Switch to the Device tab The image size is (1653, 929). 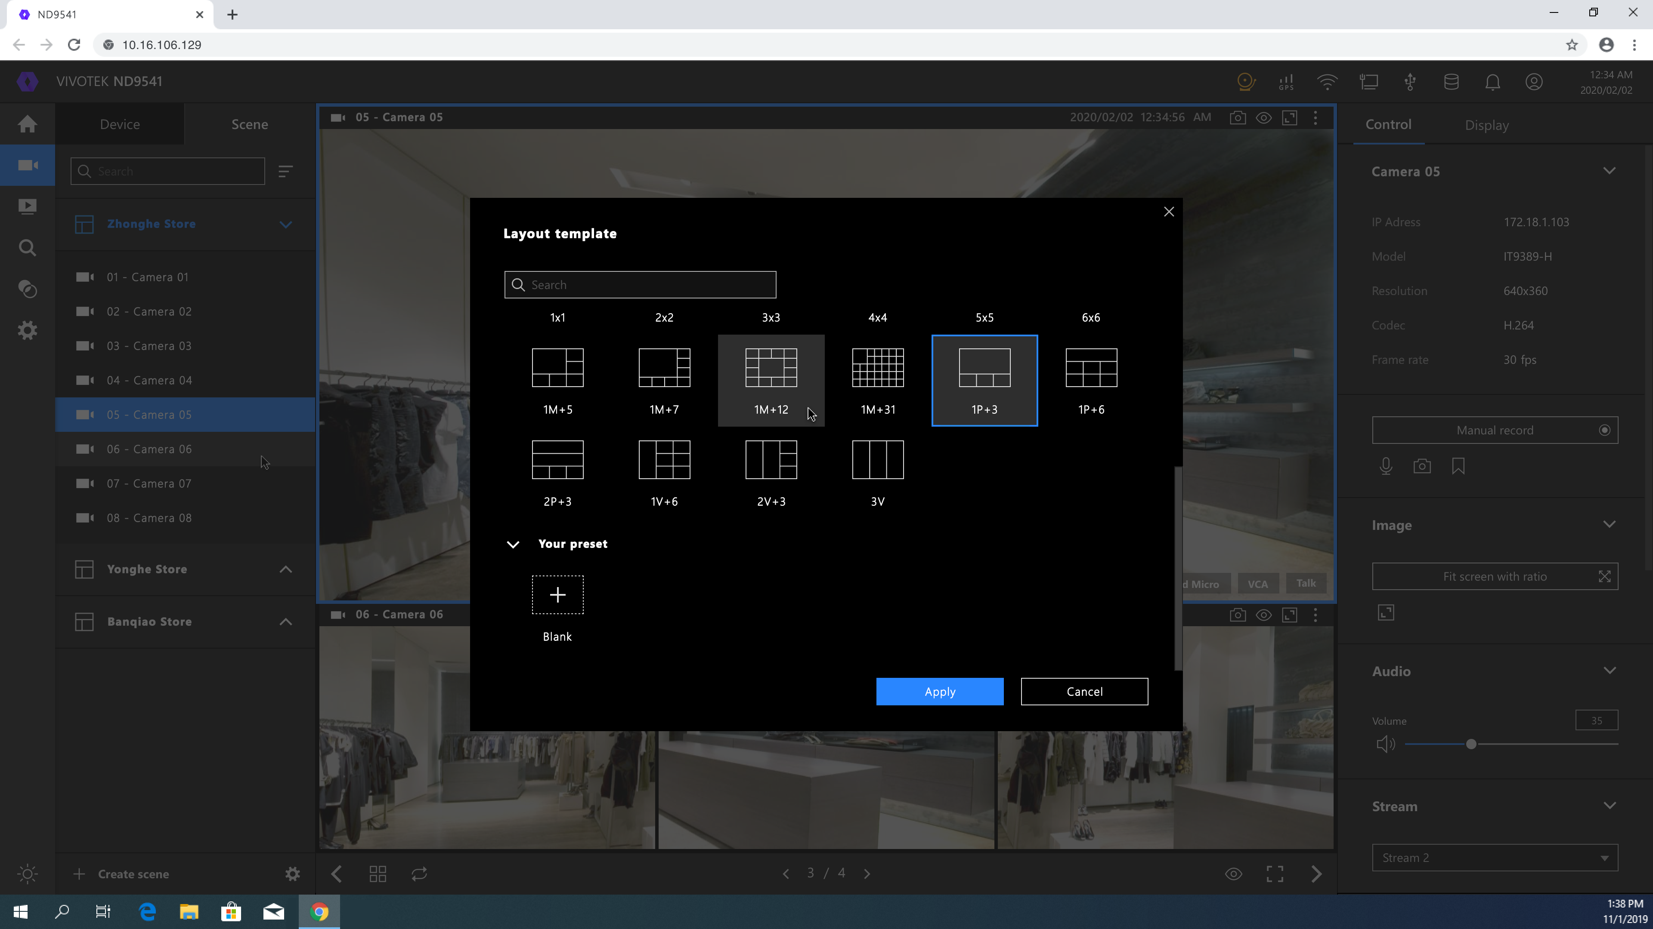pyautogui.click(x=119, y=124)
